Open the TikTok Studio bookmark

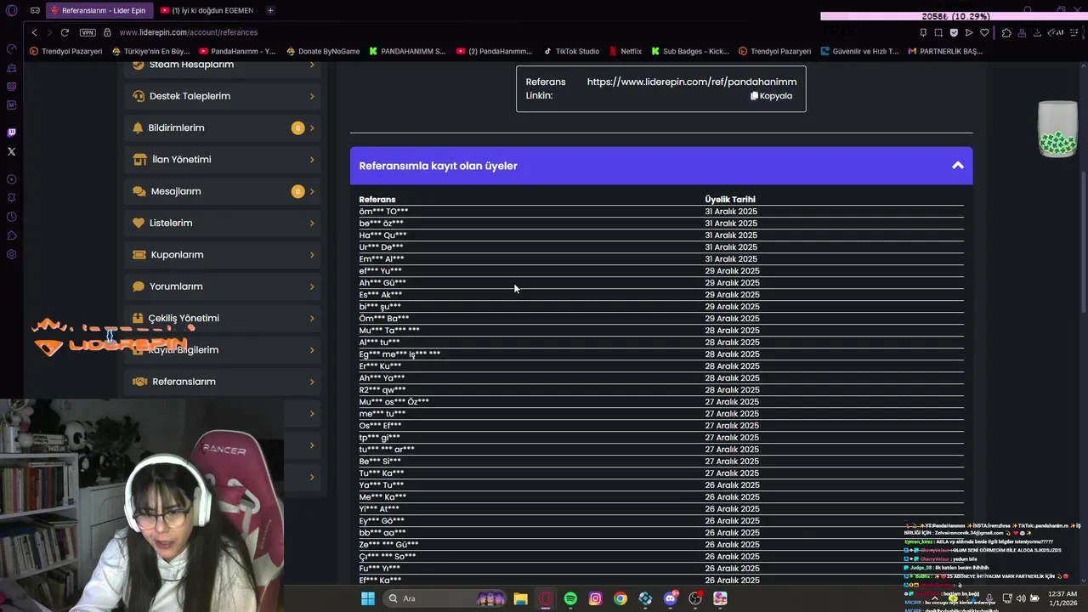571,51
